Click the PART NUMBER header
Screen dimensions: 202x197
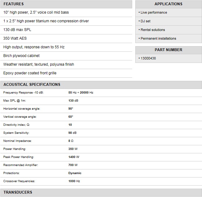coord(168,50)
